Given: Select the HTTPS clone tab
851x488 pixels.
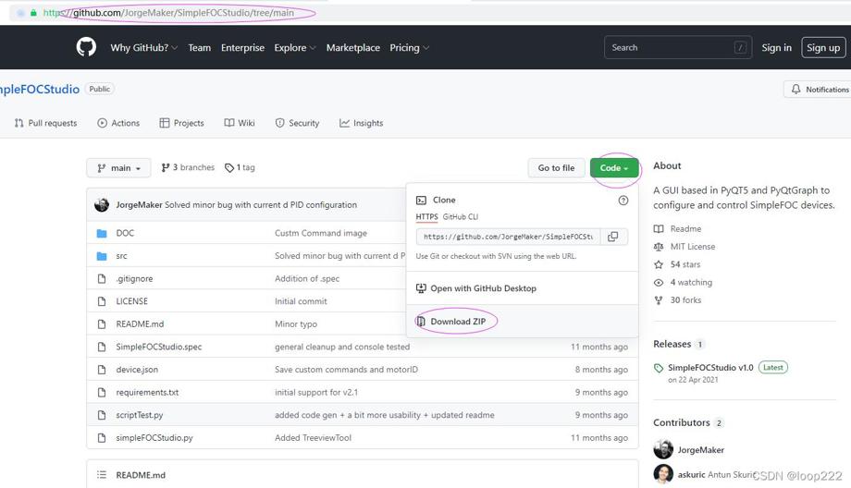Looking at the screenshot, I should pos(426,217).
